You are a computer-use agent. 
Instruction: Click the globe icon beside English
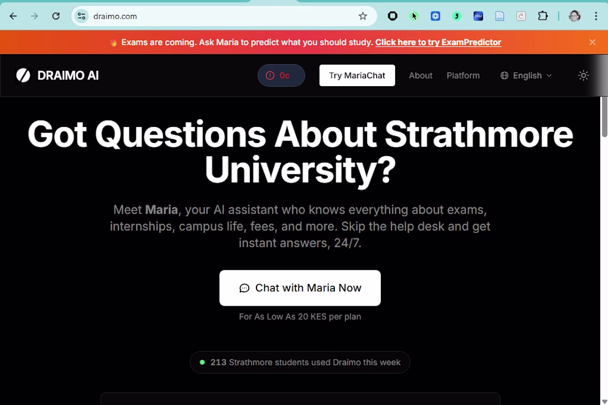(504, 76)
